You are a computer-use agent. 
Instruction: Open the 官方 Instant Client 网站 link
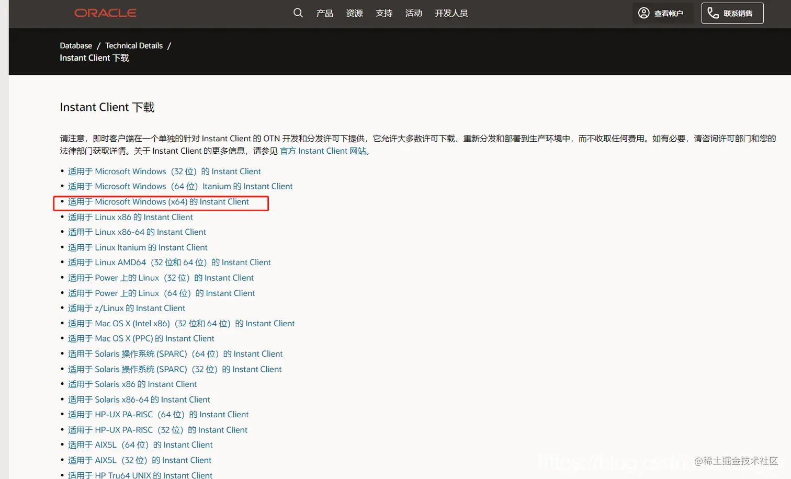tap(323, 151)
